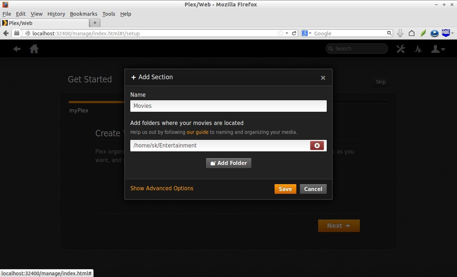This screenshot has height=277, width=457.
Task: Save the new Movies section
Action: pos(285,189)
